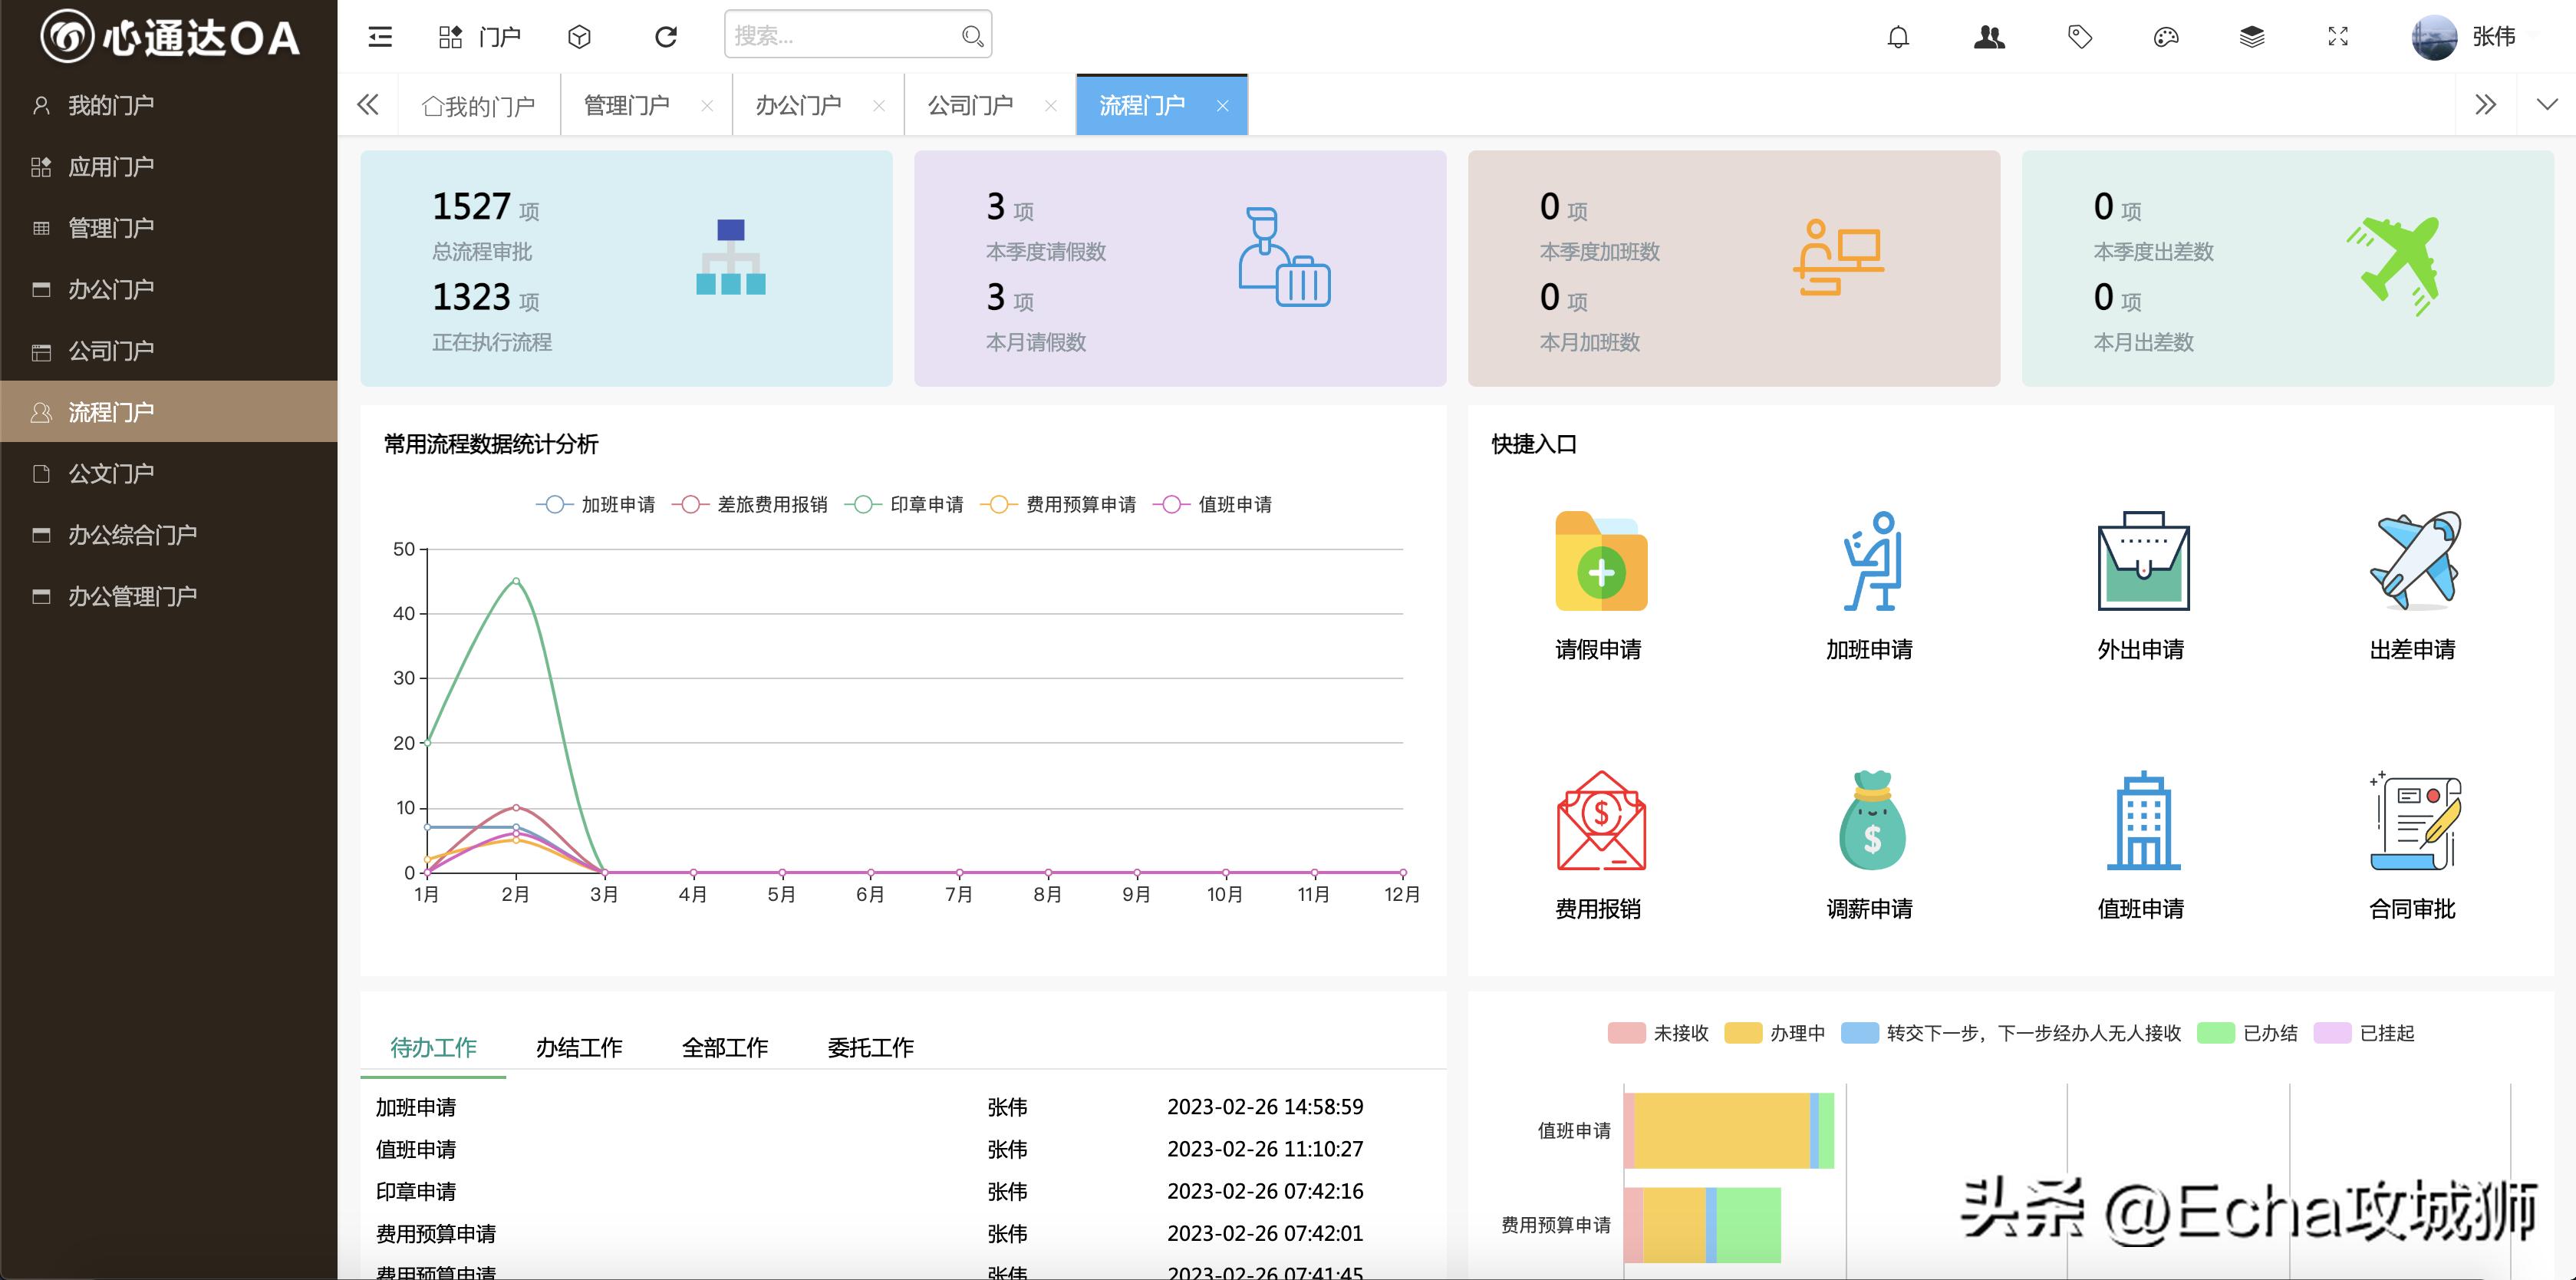Open 公文门户 in the sidebar
This screenshot has height=1280, width=2576.
[x=111, y=473]
